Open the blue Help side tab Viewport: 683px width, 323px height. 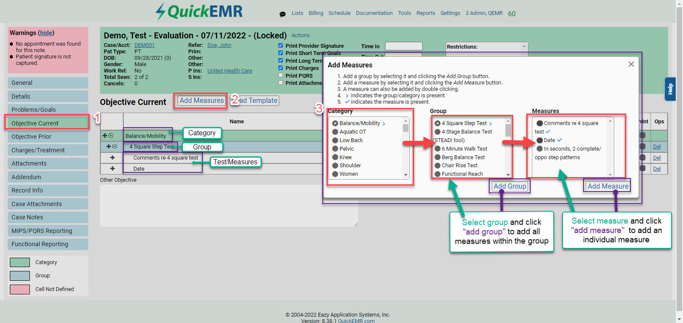click(670, 89)
